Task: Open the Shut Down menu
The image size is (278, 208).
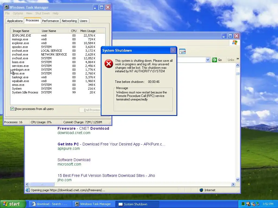Action: (x=42, y=13)
